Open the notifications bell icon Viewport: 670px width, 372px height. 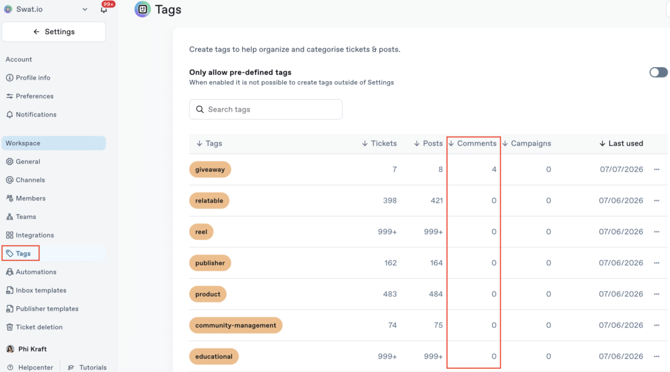pyautogui.click(x=104, y=9)
